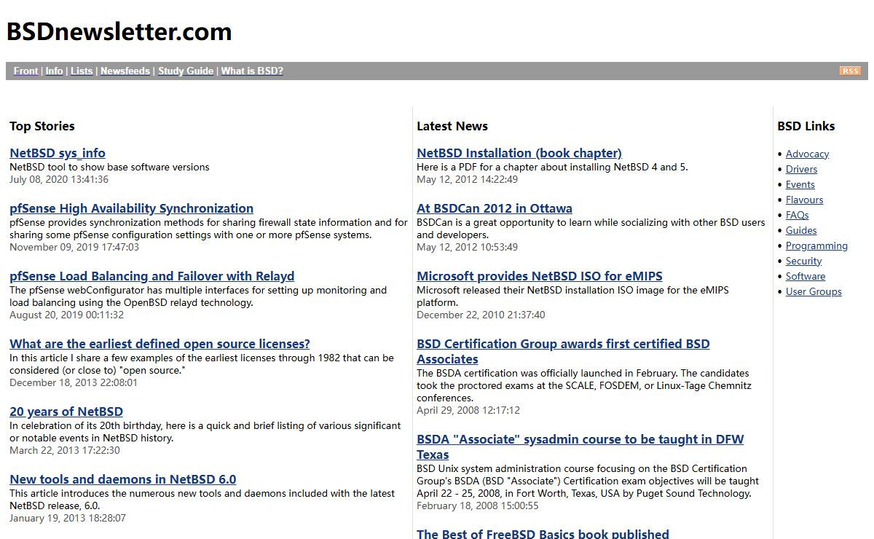
Task: Open the 20 years of NetBSD story
Action: [66, 412]
